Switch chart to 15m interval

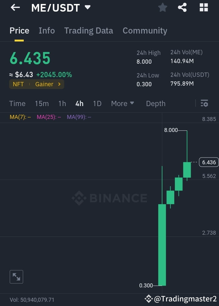(x=42, y=103)
